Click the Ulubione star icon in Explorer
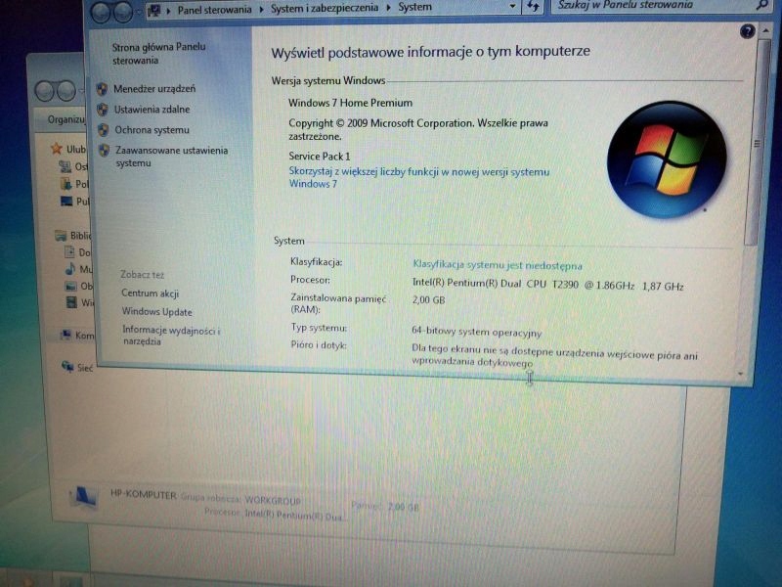The width and height of the screenshot is (782, 587). [x=57, y=149]
